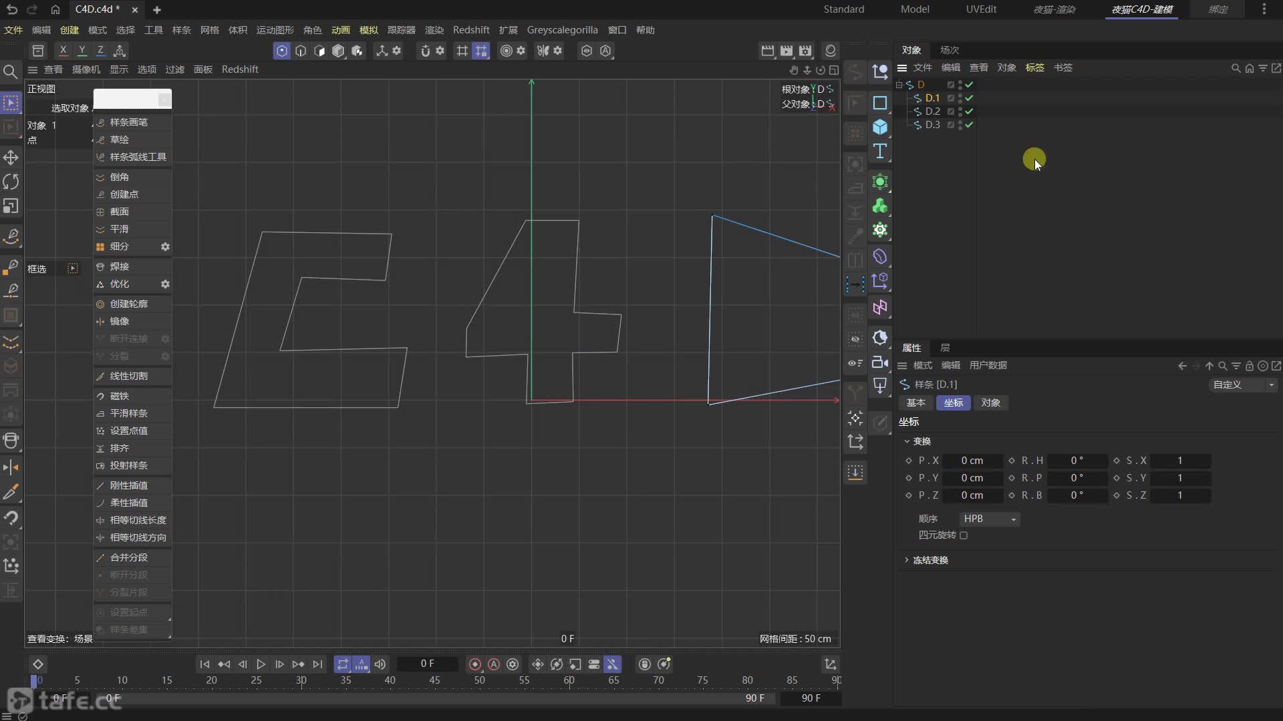Click 标签 in object manager menu
This screenshot has height=721, width=1283.
tap(1034, 68)
